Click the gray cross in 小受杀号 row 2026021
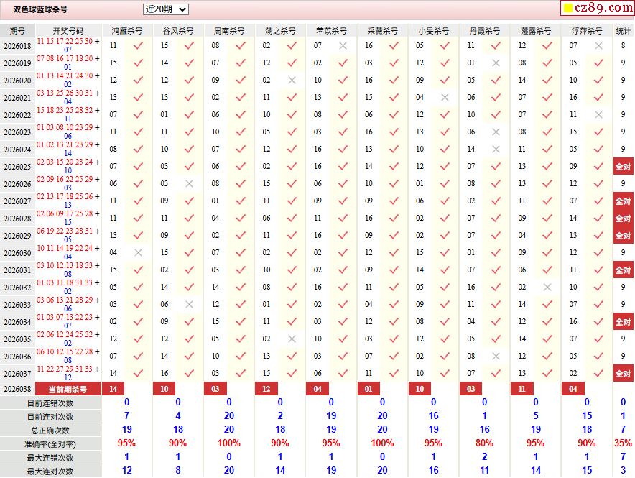 click(445, 97)
